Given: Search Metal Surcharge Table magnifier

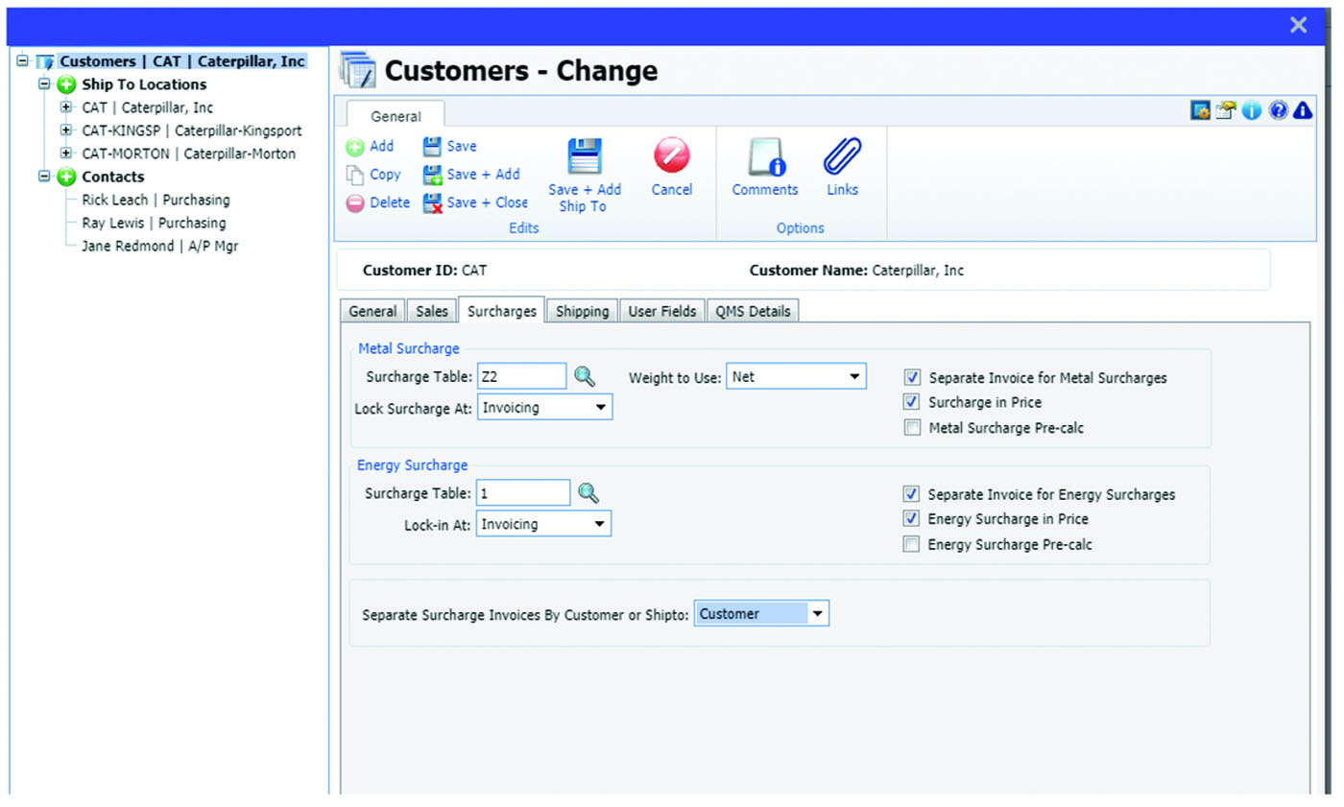Looking at the screenshot, I should (x=586, y=376).
